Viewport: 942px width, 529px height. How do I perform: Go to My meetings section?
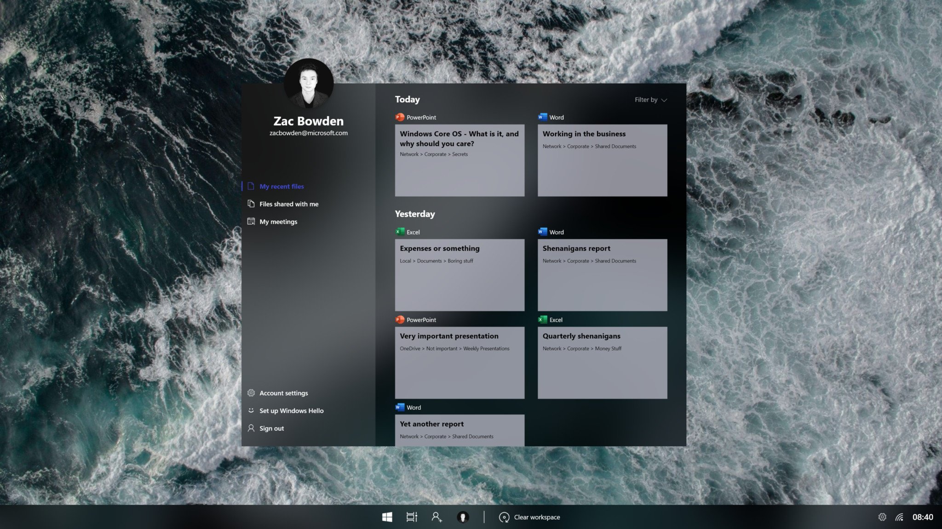click(278, 222)
